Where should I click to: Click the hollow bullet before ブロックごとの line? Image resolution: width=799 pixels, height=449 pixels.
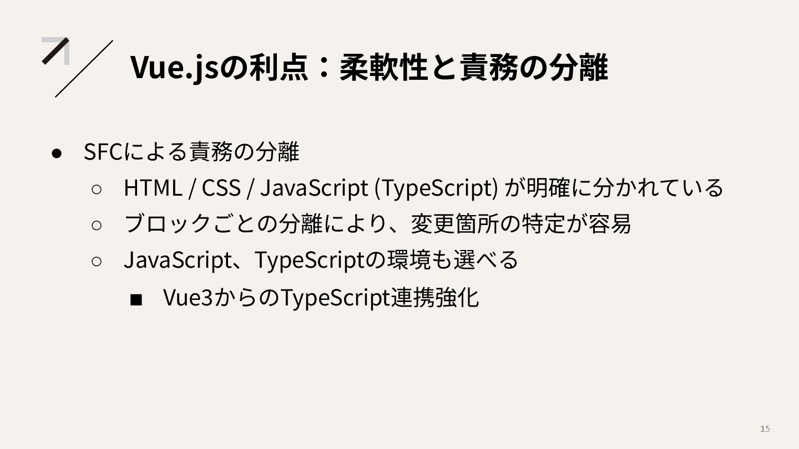(96, 225)
